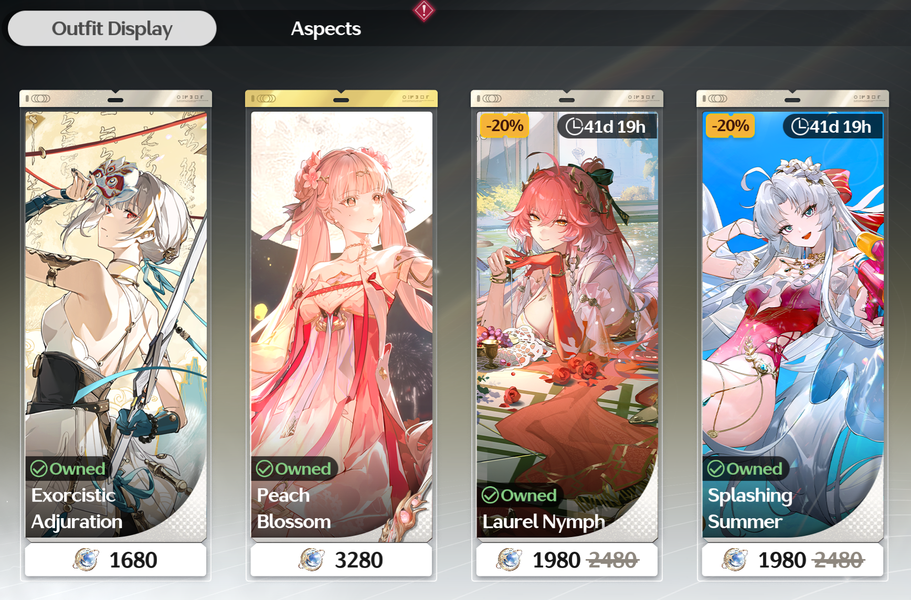The height and width of the screenshot is (600, 911).
Task: Click the -20% badge on Splashing Summer
Action: 730,126
